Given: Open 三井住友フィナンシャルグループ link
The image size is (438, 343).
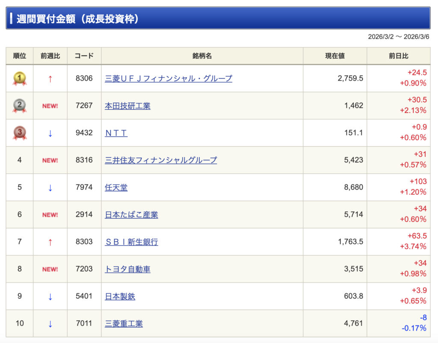Looking at the screenshot, I should [x=161, y=160].
